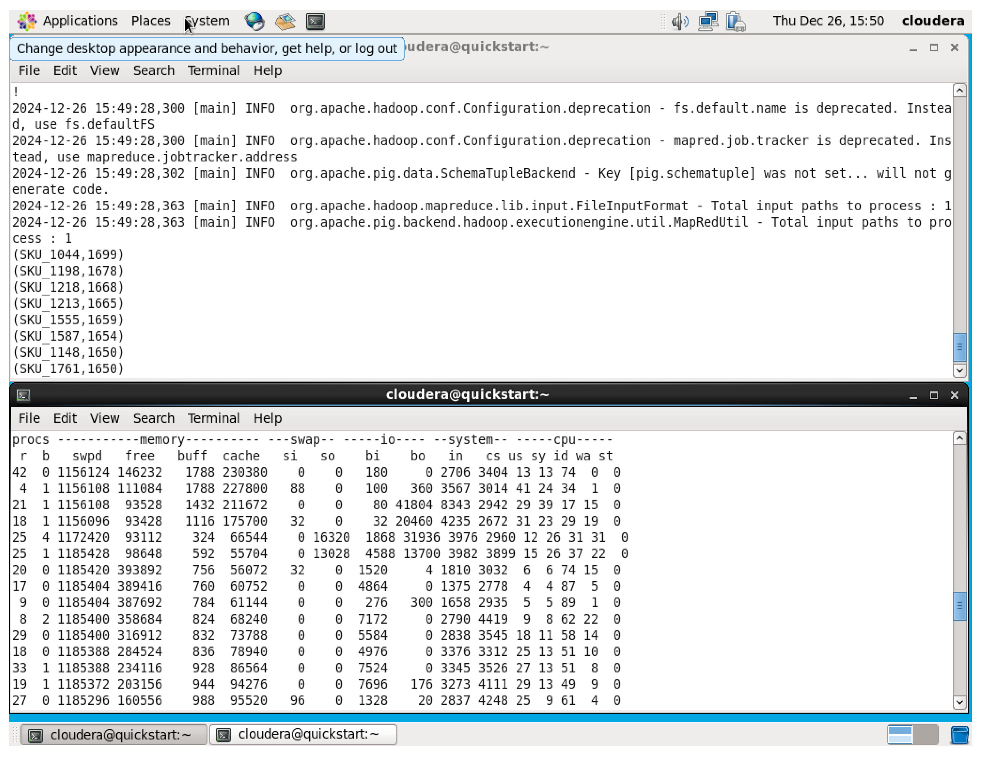Open the Help menu of the upper terminal
The image size is (981, 757).
click(268, 71)
